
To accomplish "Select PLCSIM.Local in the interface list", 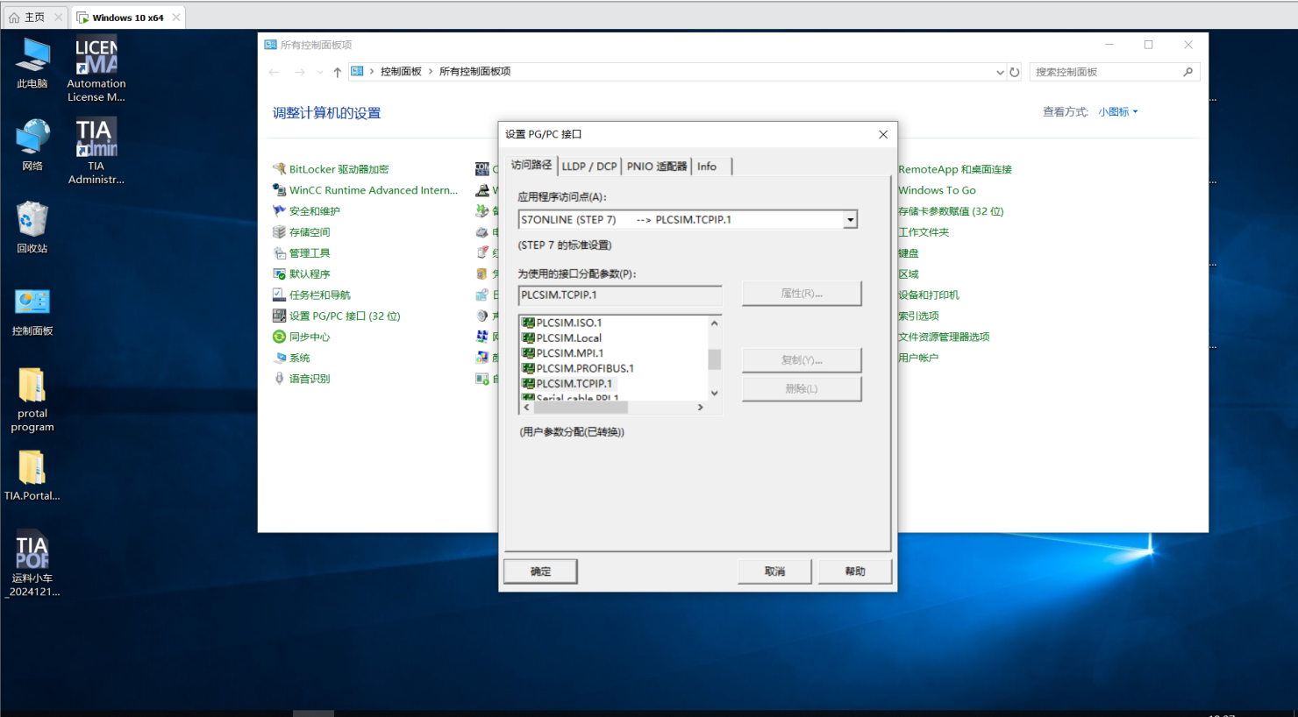I will (568, 338).
